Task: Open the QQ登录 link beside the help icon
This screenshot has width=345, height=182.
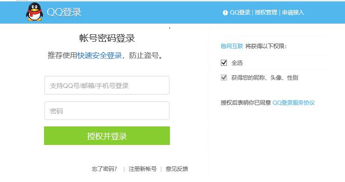Action: 240,13
